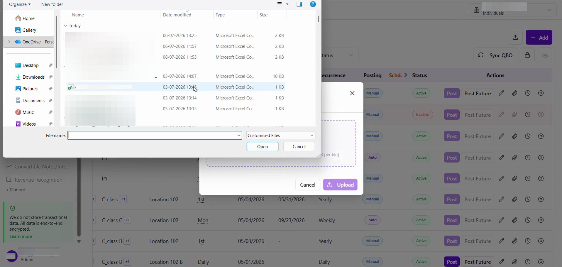Image resolution: width=562 pixels, height=267 pixels.
Task: Expand the OneDrive tree item
Action: [x=9, y=42]
